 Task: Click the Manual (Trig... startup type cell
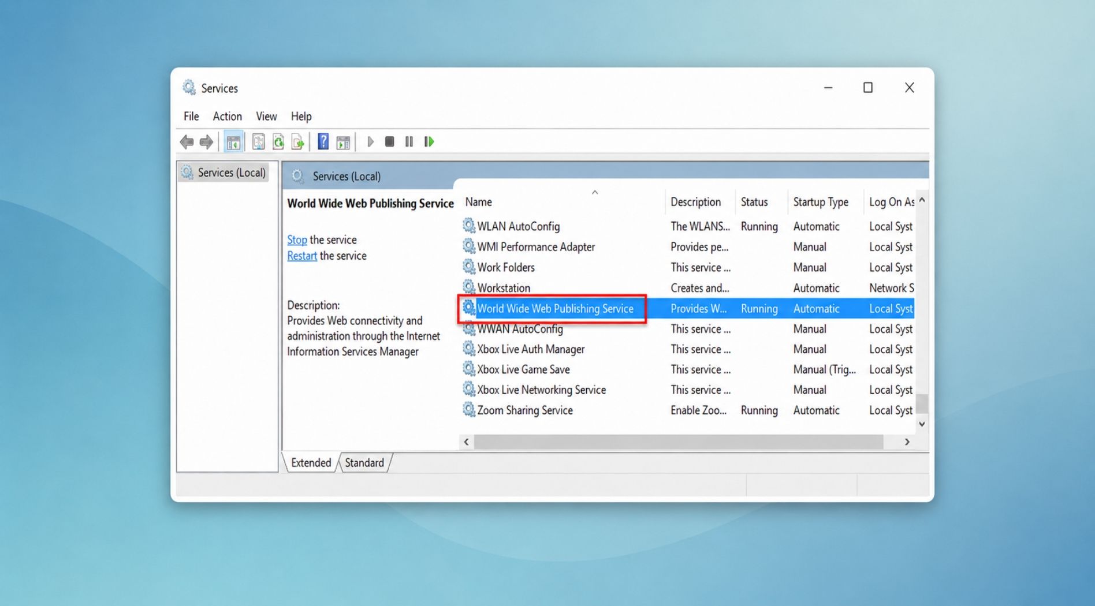coord(824,369)
